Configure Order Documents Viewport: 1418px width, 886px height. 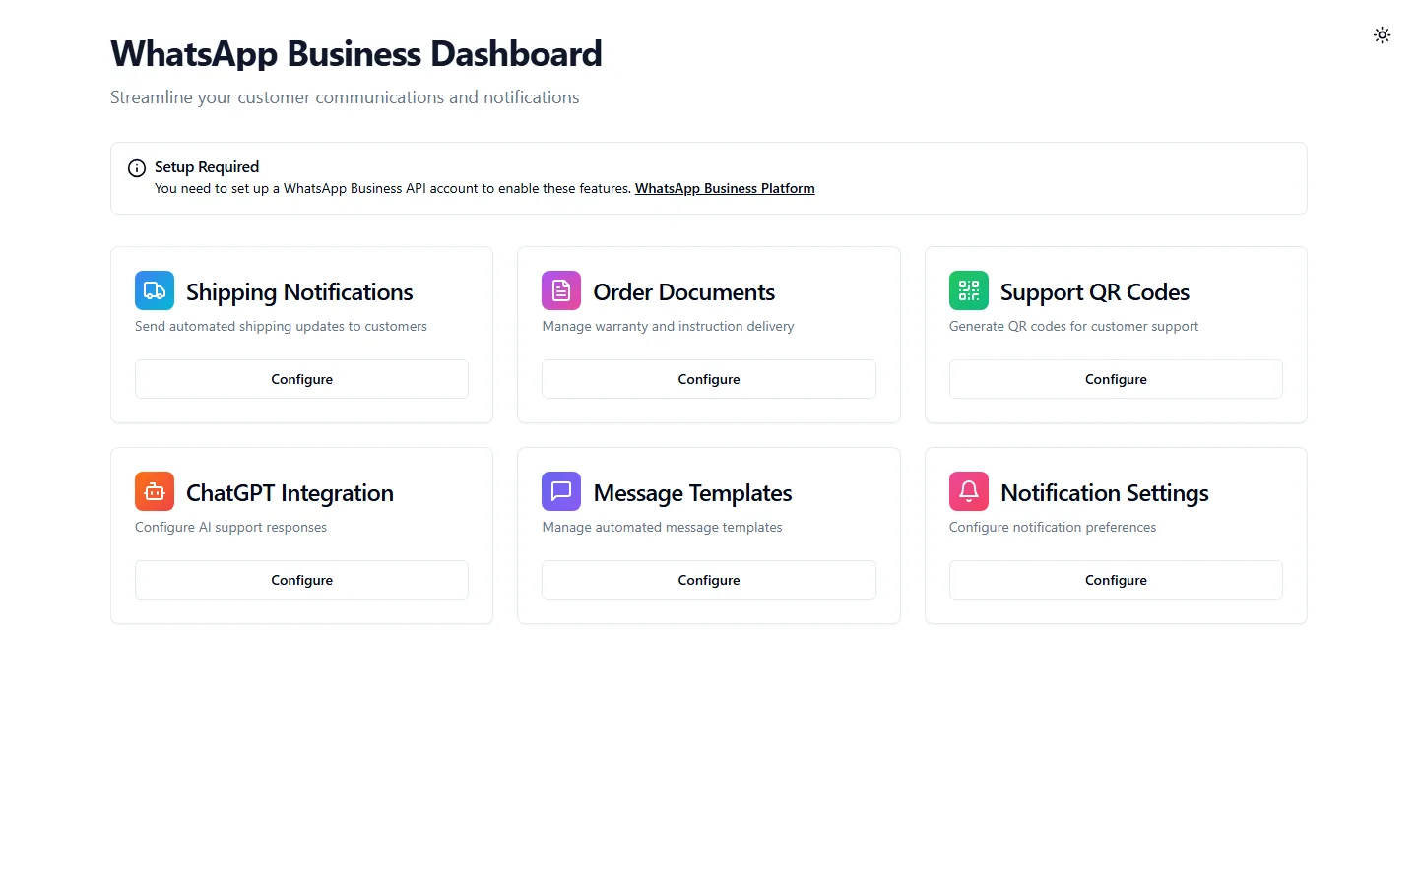tap(709, 379)
